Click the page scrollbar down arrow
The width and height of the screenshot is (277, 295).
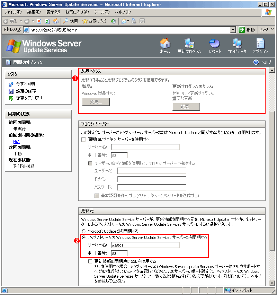click(x=272, y=283)
